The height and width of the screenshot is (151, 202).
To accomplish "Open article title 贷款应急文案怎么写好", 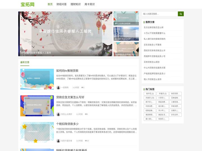I will (70, 97).
